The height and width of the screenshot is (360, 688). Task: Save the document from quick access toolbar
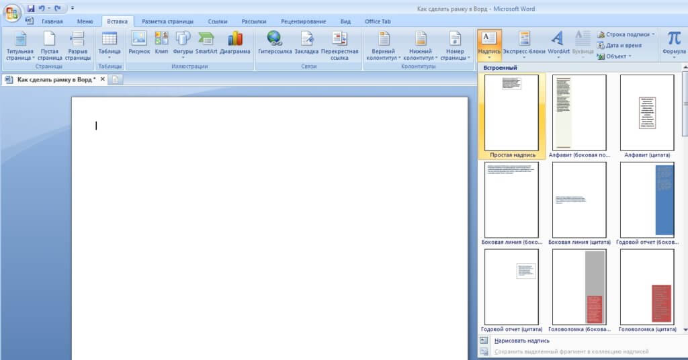[x=31, y=8]
